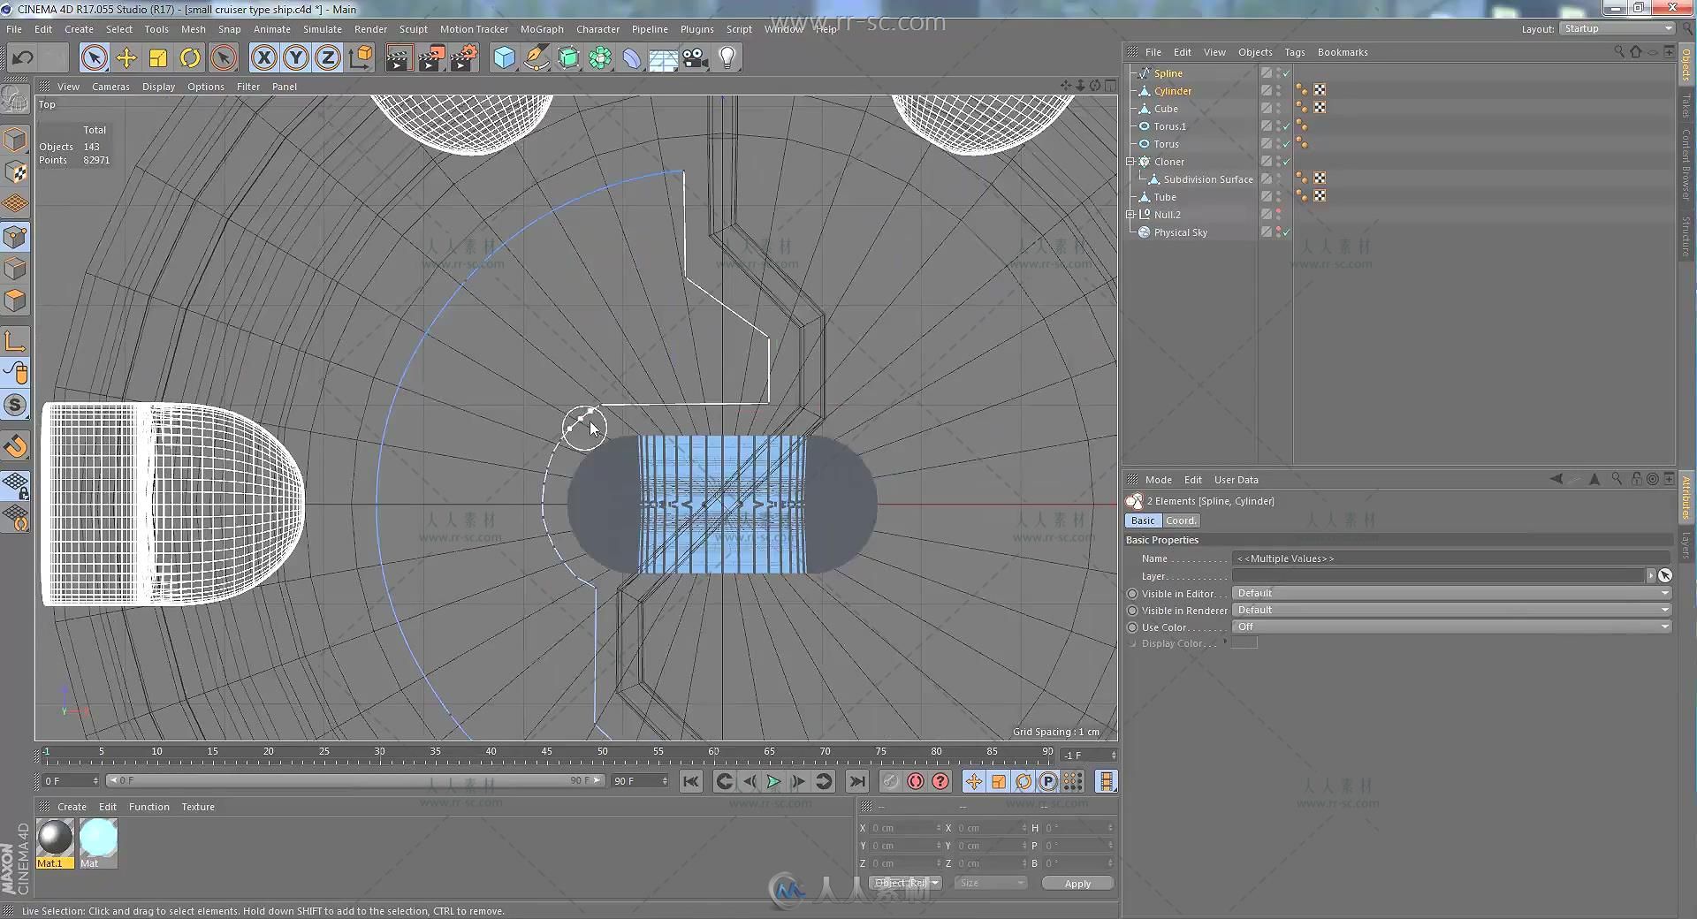Add a Cube primitive object
The image size is (1697, 919).
click(504, 58)
